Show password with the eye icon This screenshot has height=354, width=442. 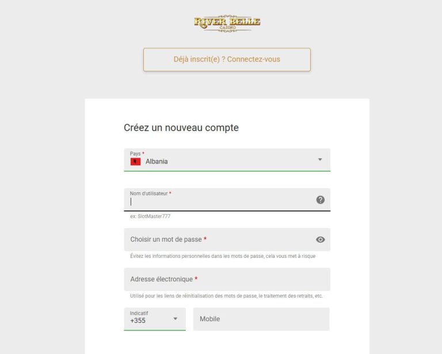[x=321, y=239]
